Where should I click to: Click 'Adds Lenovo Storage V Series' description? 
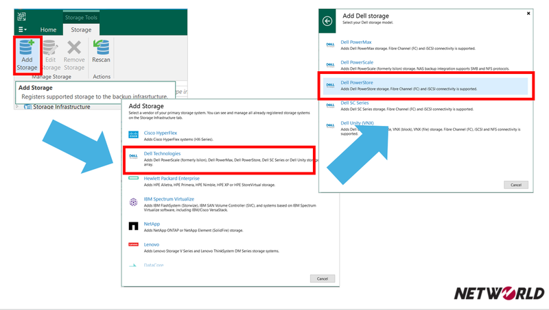point(211,251)
